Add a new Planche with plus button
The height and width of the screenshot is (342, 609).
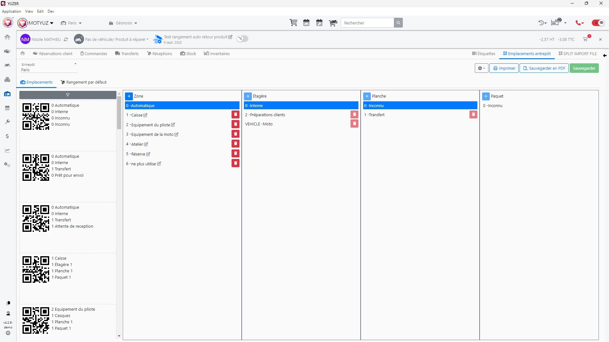click(367, 96)
